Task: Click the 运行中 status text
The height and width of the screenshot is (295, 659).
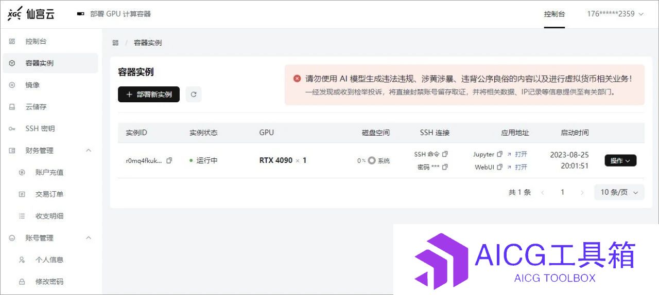Action: 207,160
